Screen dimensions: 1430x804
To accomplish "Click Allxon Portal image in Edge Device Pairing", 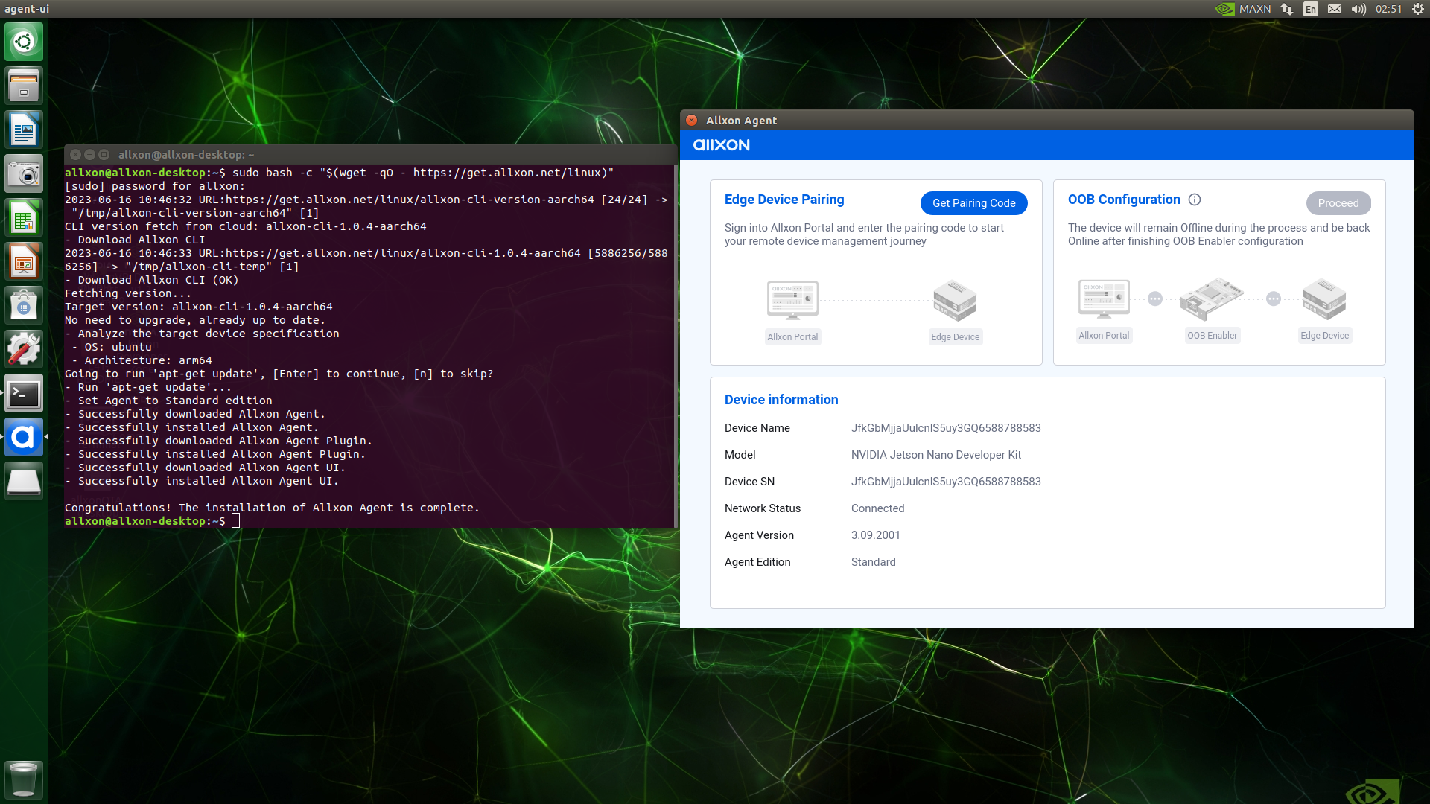I will pyautogui.click(x=792, y=301).
